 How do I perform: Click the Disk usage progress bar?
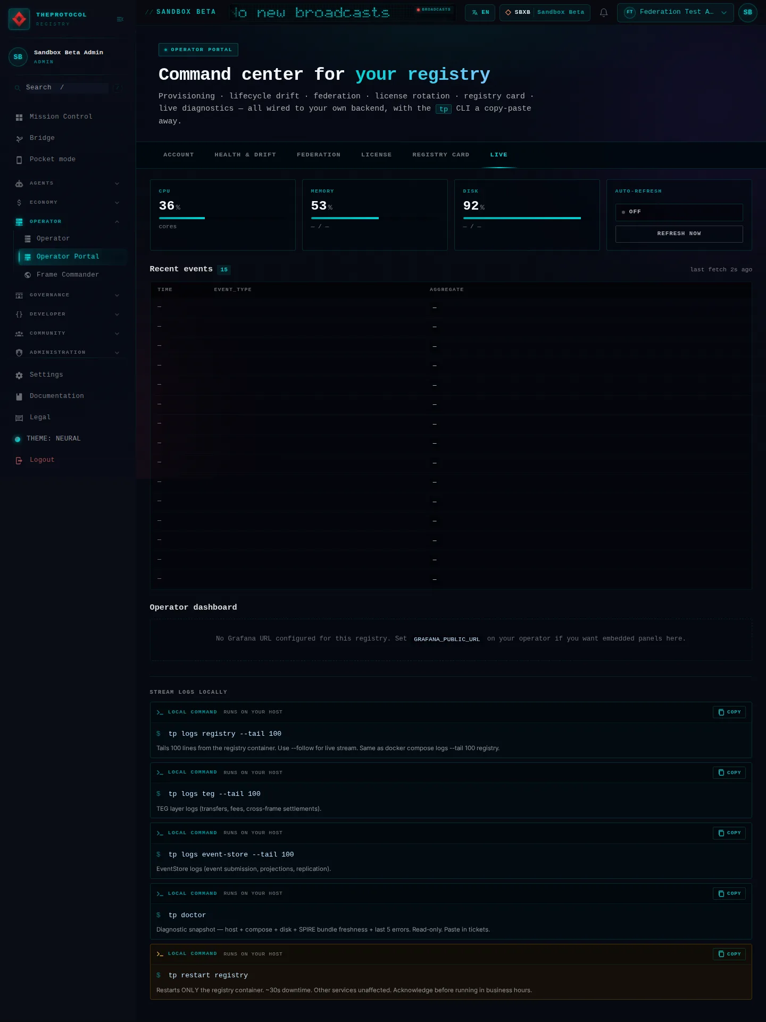tap(527, 218)
